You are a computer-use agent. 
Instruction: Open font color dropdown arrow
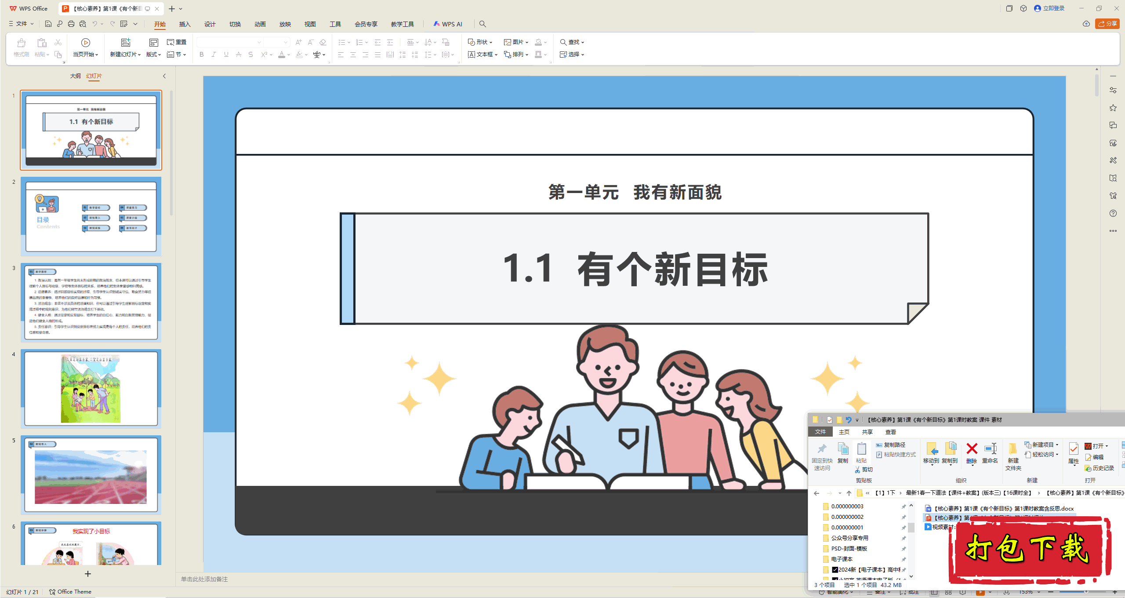289,55
